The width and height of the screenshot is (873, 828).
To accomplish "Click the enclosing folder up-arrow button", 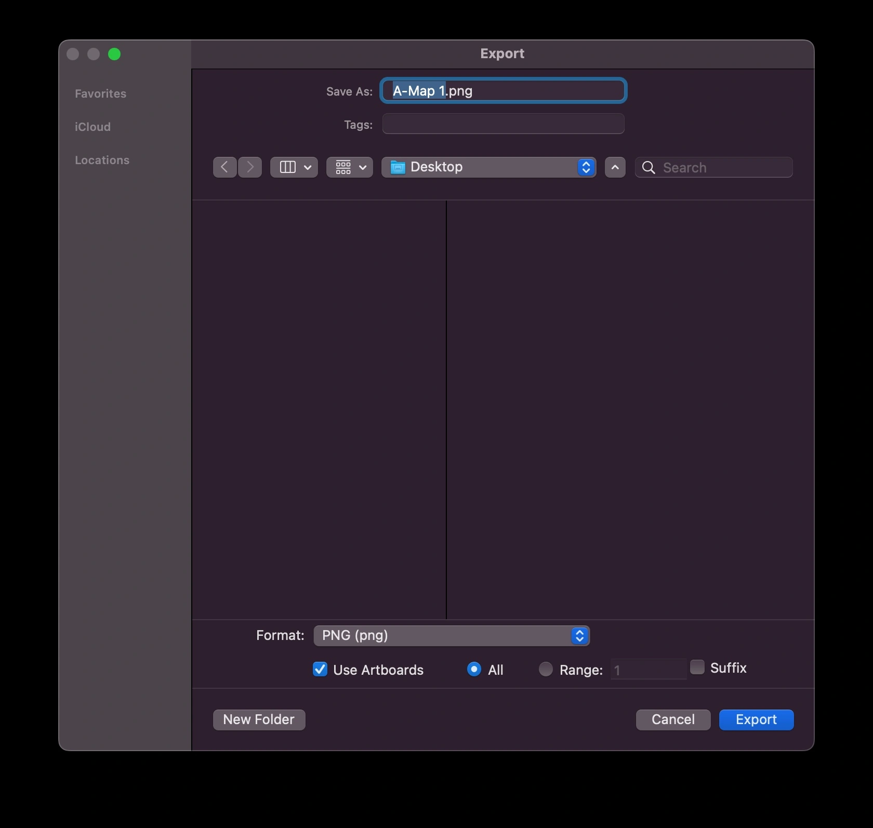I will point(615,167).
